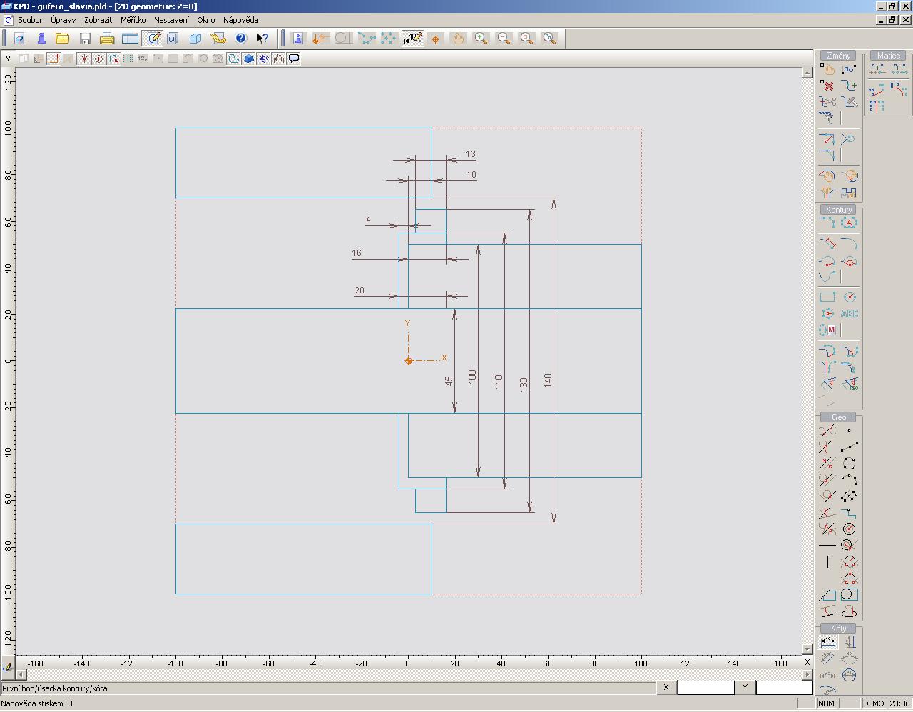
Task: Click the vertical scrollbar down arrow
Action: point(807,649)
